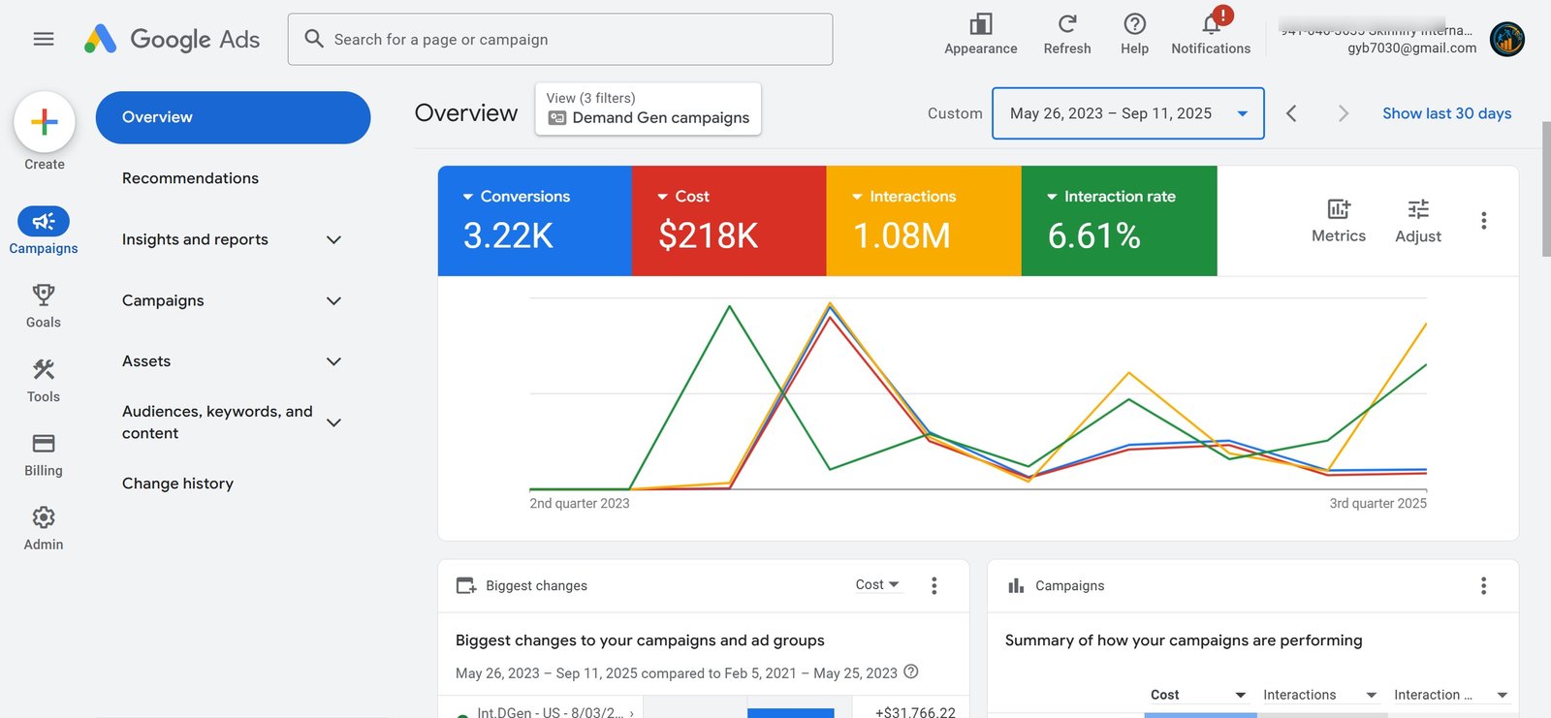Open the Help menu
The width and height of the screenshot is (1551, 718).
pyautogui.click(x=1134, y=35)
